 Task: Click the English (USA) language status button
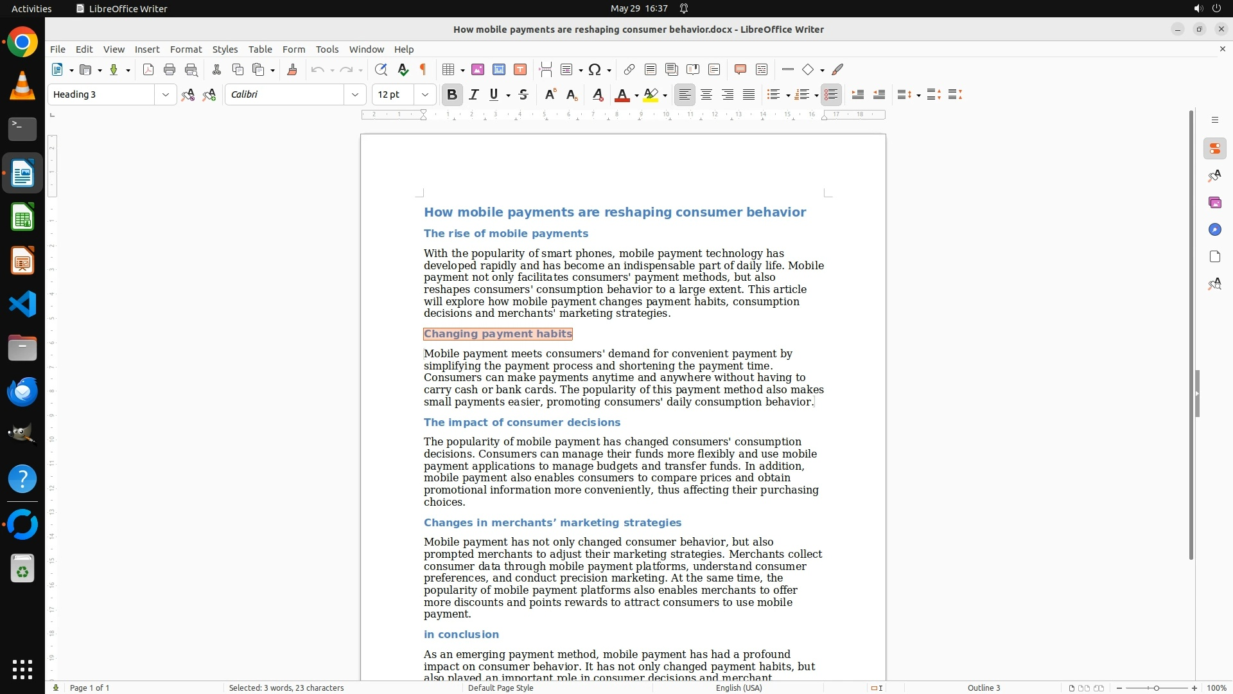[739, 688]
